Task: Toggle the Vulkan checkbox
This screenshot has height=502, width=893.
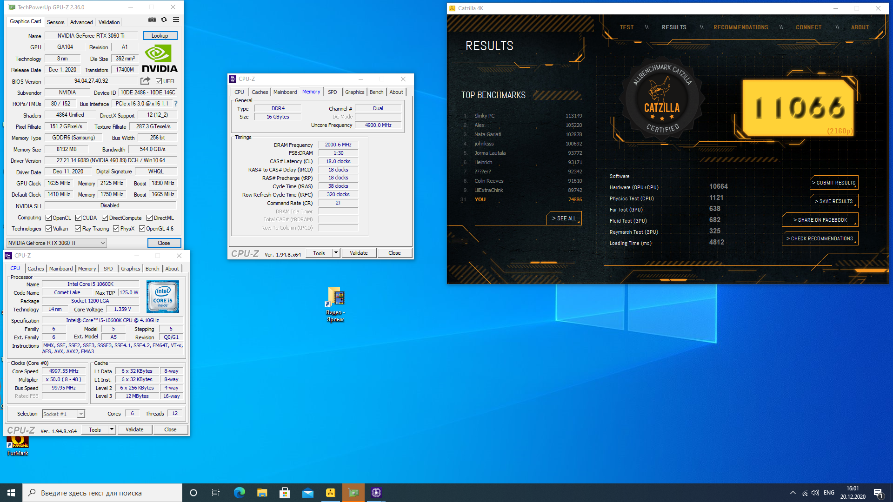Action: click(48, 228)
